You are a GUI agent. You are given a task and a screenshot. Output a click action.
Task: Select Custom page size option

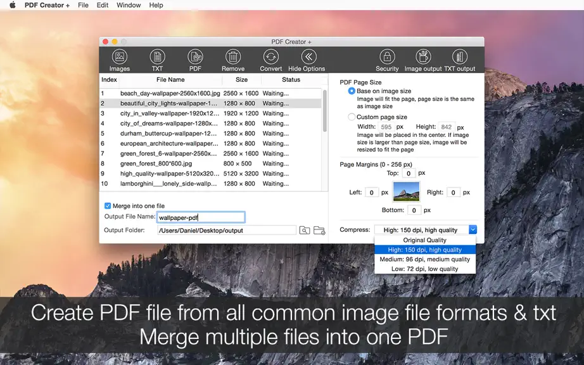coord(351,117)
